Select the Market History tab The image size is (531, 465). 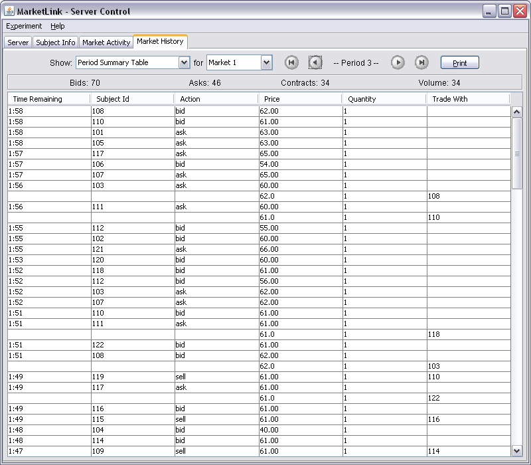[160, 41]
